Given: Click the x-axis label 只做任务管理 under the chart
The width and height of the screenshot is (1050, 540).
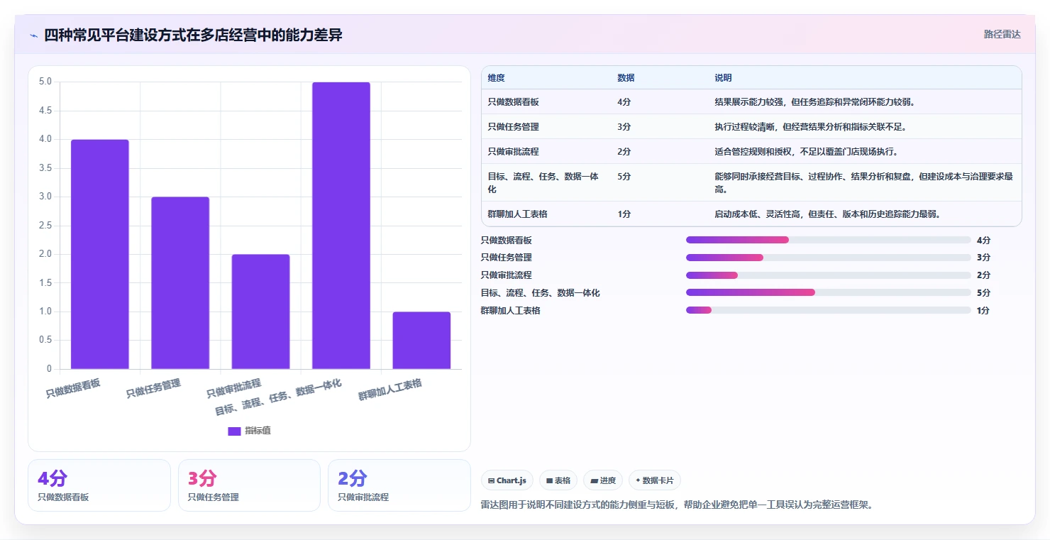Looking at the screenshot, I should [x=153, y=388].
